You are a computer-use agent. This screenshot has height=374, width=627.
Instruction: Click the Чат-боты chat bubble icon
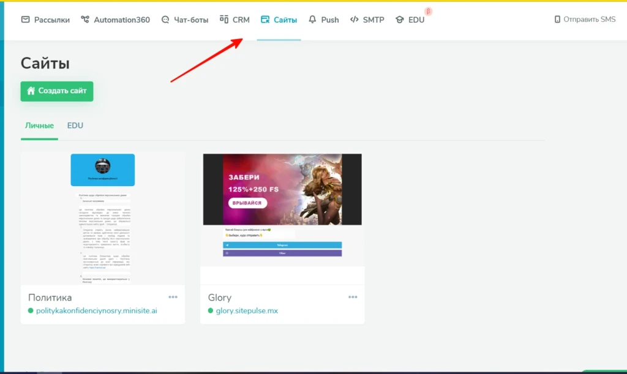click(x=165, y=20)
